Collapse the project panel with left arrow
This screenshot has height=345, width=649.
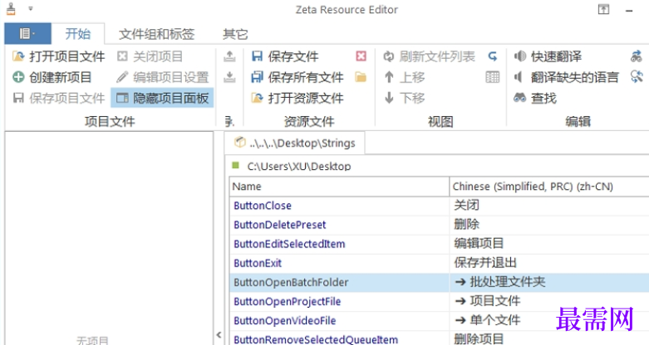click(219, 335)
